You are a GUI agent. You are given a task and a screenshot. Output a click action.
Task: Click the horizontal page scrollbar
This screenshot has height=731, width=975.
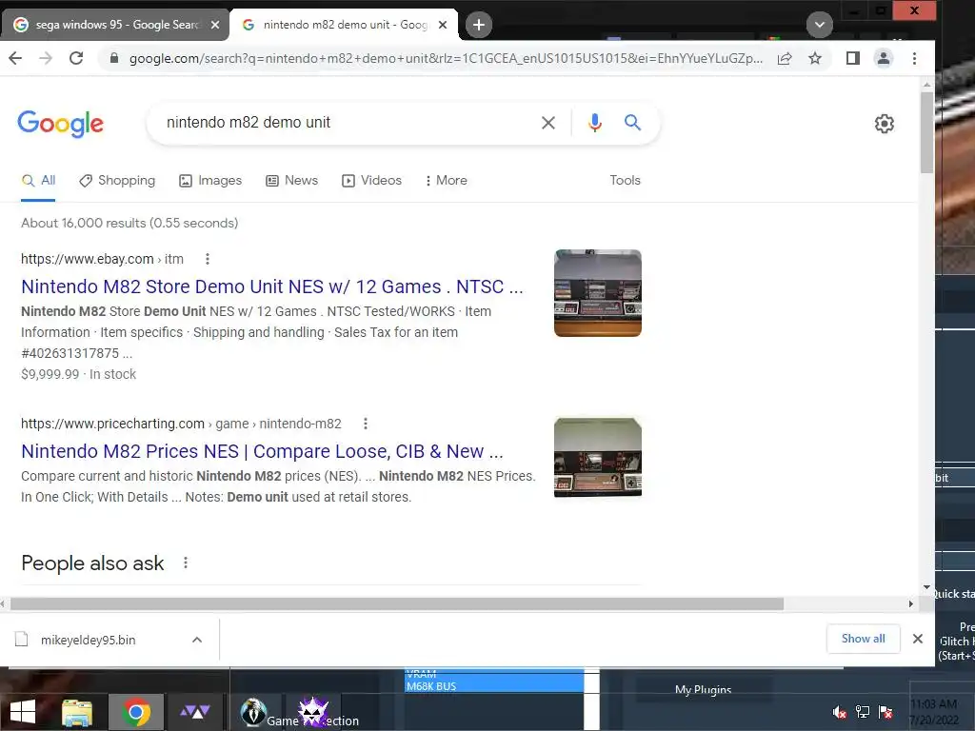[x=397, y=603]
